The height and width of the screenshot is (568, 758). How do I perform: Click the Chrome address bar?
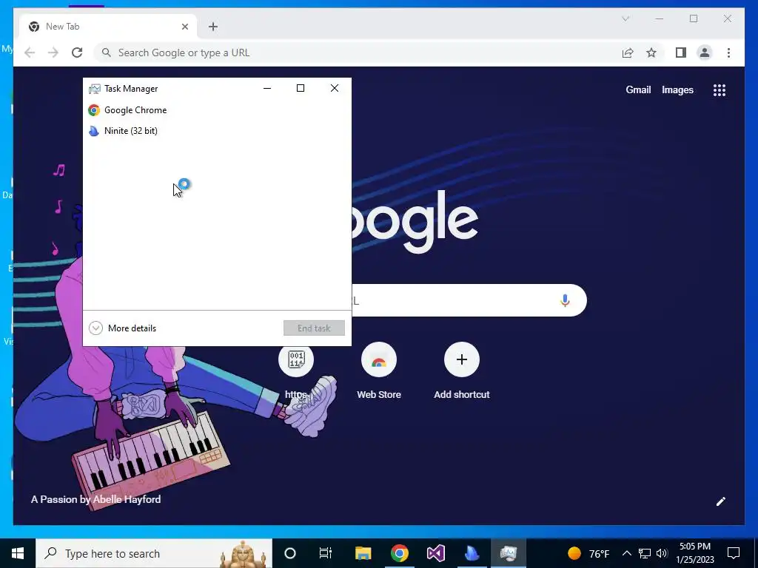pos(358,53)
